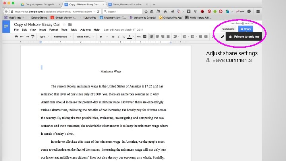Open the Outlook Web App bookmark
The height and width of the screenshot is (161, 286).
[170, 18]
